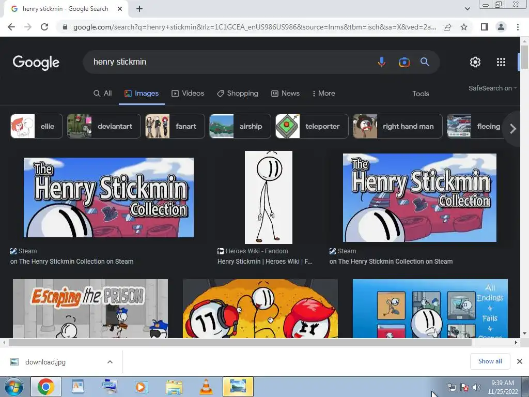
Task: Search by image with Google Lens
Action: coord(404,62)
